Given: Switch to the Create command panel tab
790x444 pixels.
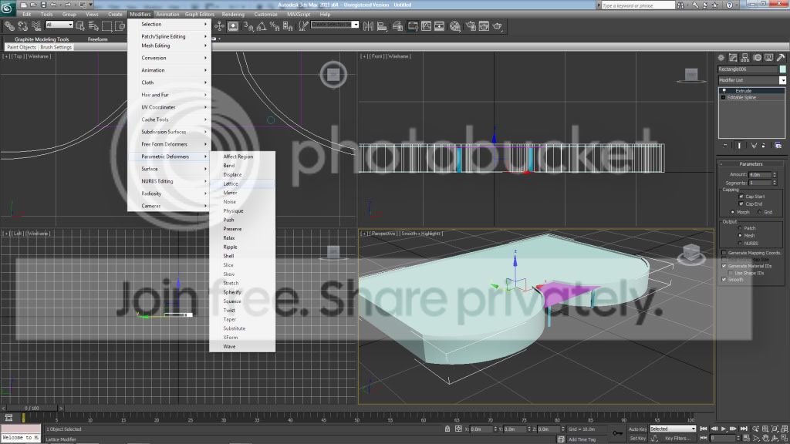Looking at the screenshot, I should point(721,58).
